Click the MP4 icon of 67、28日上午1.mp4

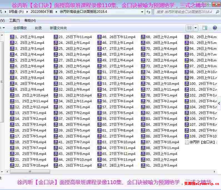click(100, 166)
